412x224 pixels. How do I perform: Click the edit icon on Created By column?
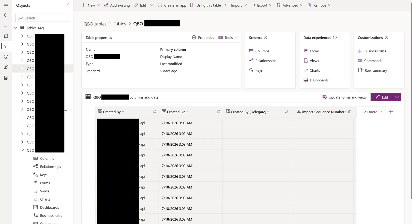tap(154, 112)
